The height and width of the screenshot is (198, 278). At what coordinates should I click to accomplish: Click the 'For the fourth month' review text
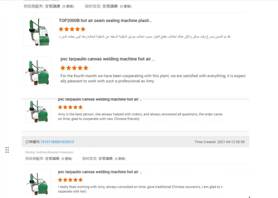[x=153, y=78]
